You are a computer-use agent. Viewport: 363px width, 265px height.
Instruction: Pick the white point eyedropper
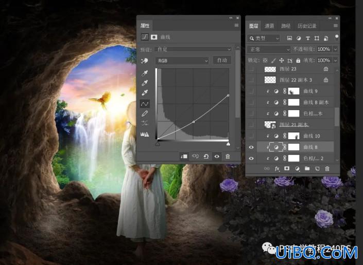click(x=145, y=93)
